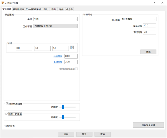The image size is (167, 138).
Task: Click the first 法线 field with 0.0
Action: pyautogui.click(x=24, y=48)
